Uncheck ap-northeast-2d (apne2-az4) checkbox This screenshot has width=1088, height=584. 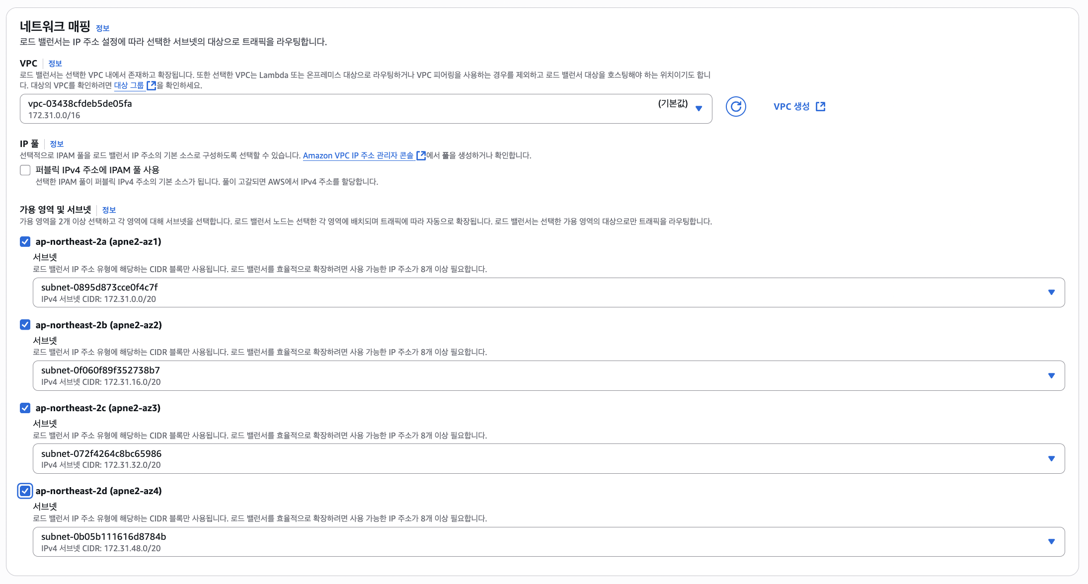coord(25,491)
